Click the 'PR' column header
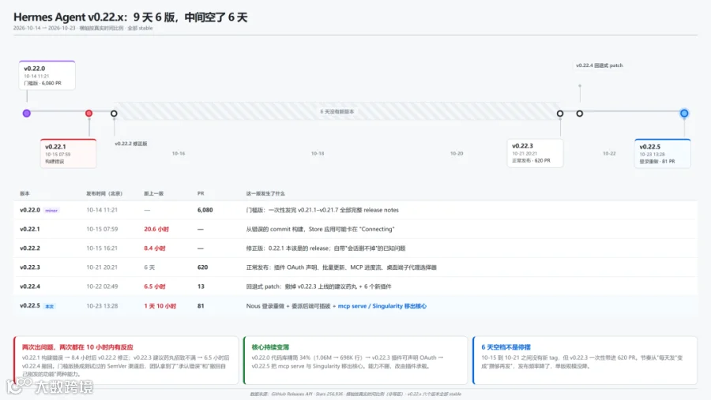 coord(201,193)
